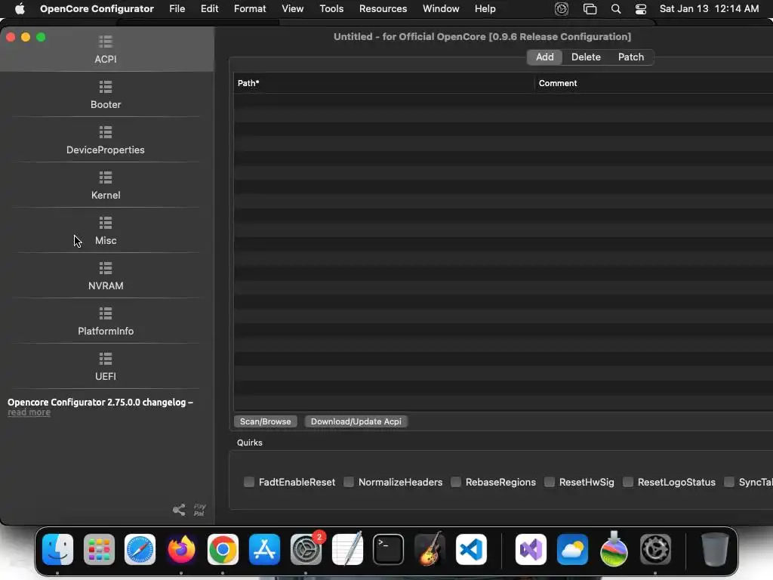Launch Launchpad from the dock

click(x=99, y=549)
